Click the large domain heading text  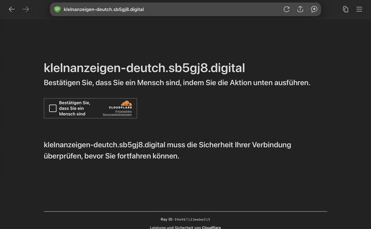coord(144,68)
